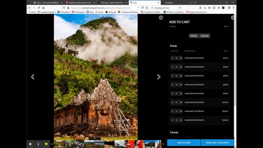Close the Laos browser tab
The image size is (263, 148).
click(158, 3)
